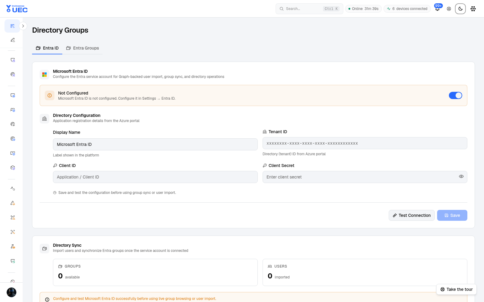Click the Save button
This screenshot has height=302, width=484.
tap(452, 215)
